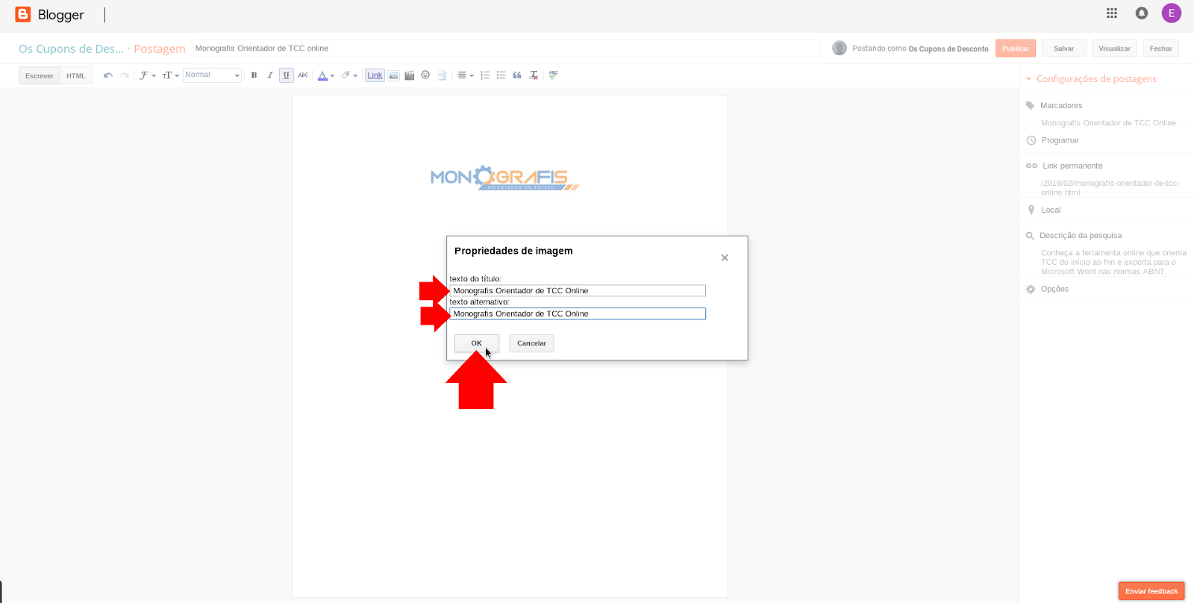
Task: Switch to the Escrever tab
Action: coord(40,75)
